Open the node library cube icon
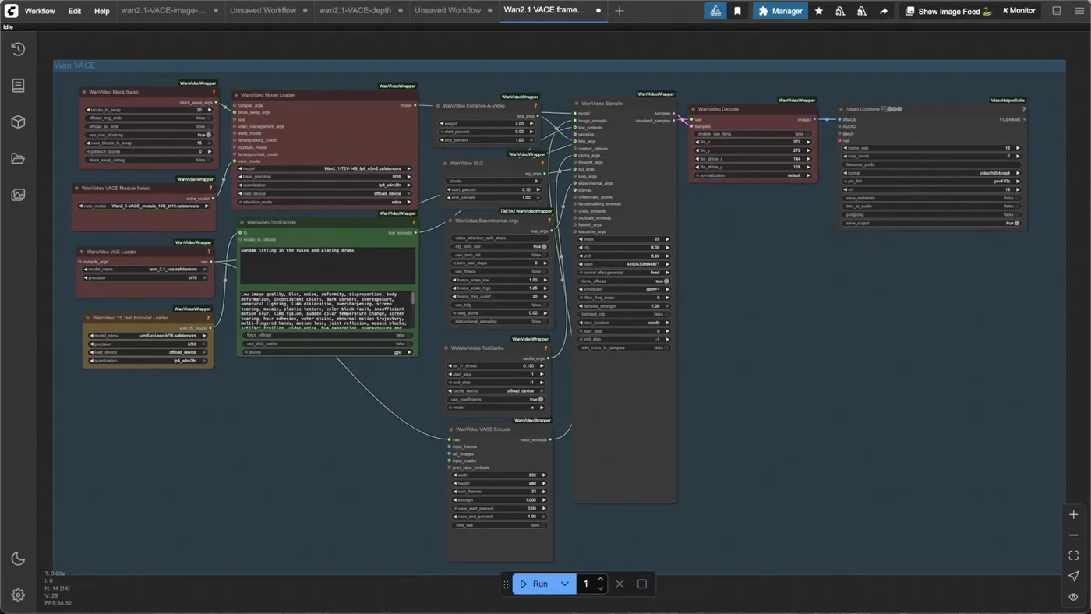 click(18, 122)
